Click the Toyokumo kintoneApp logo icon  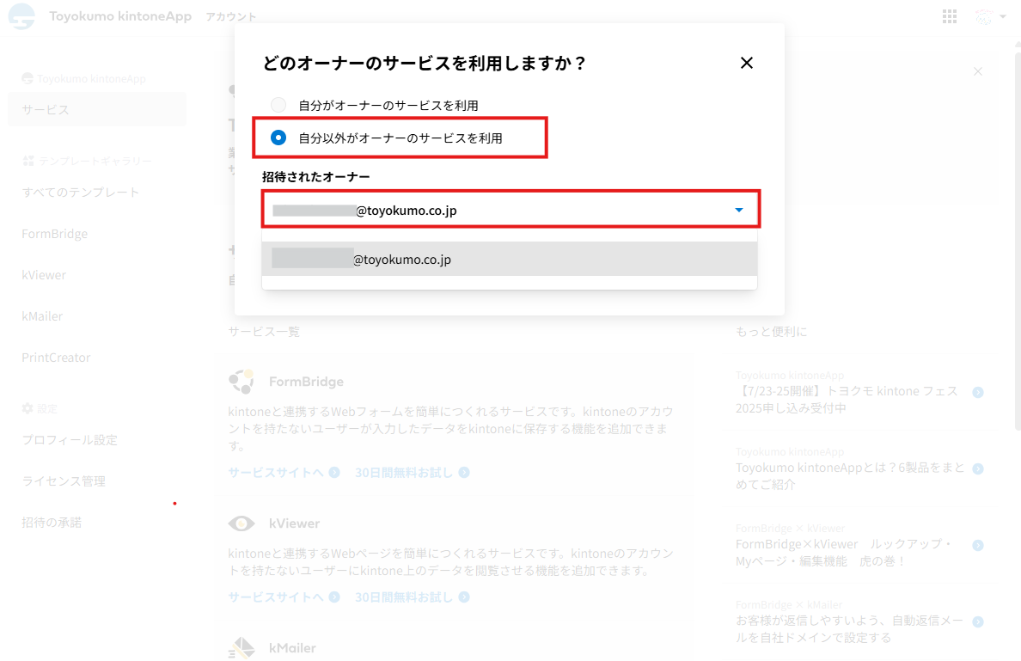point(21,16)
